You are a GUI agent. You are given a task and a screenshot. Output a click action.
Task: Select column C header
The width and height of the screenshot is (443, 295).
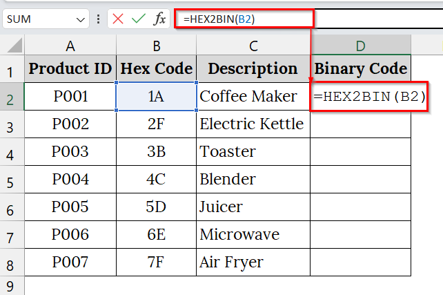click(x=253, y=46)
